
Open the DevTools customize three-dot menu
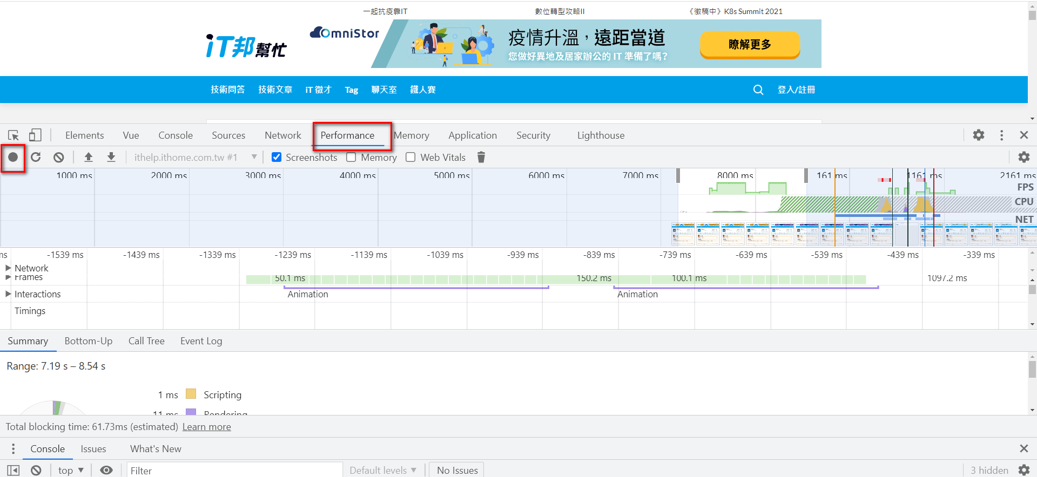click(1001, 135)
